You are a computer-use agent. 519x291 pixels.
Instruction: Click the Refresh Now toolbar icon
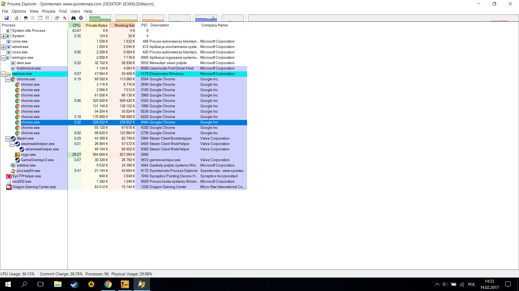pos(16,18)
